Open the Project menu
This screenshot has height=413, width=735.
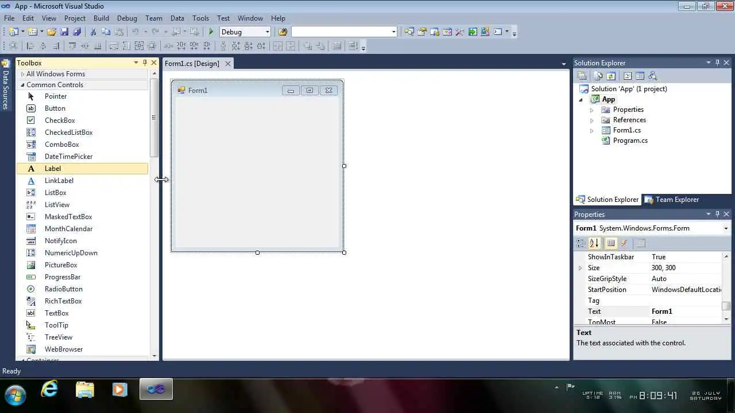(75, 18)
